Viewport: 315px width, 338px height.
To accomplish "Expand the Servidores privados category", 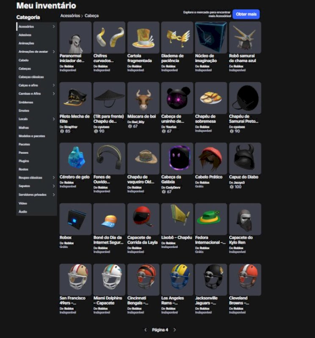I will pos(54,195).
